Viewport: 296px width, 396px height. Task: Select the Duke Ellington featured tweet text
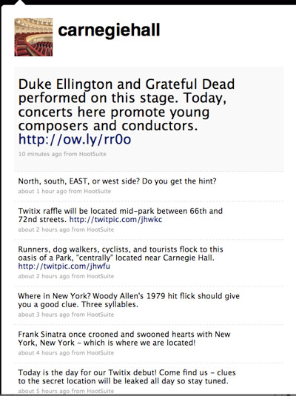[x=127, y=105]
